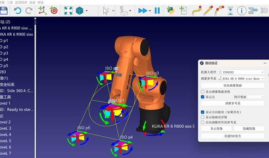Add a show message info instruction
This screenshot has width=269, height=158.
coord(242,11)
